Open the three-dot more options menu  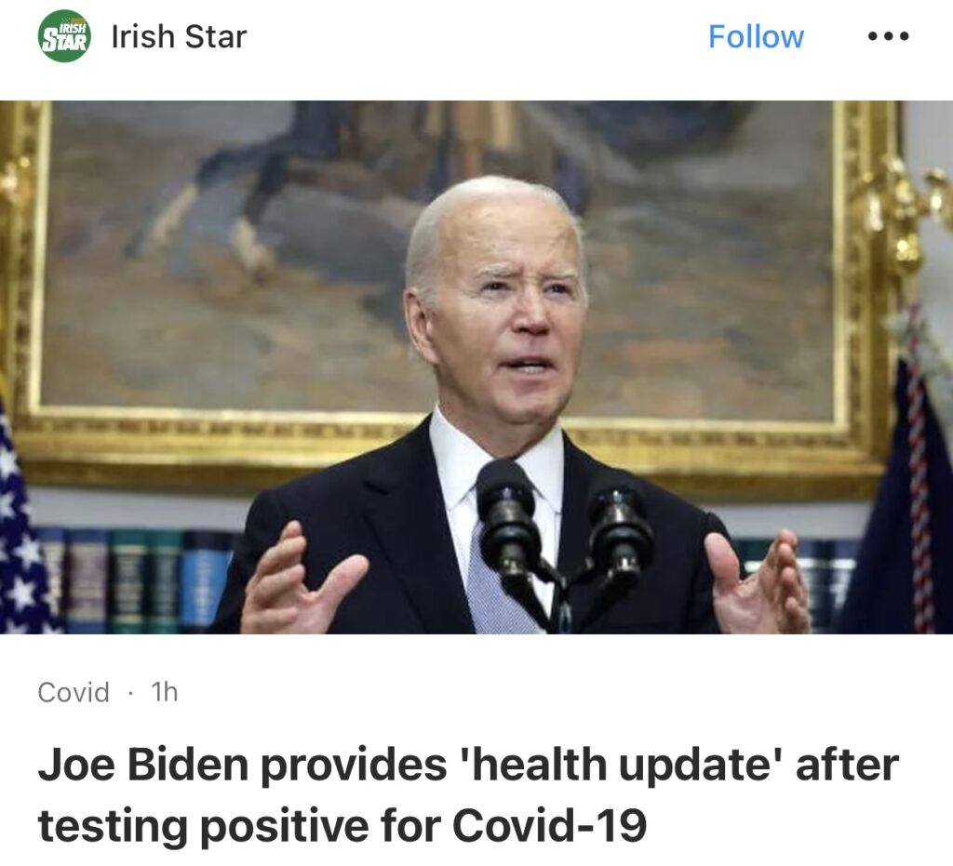[x=888, y=36]
